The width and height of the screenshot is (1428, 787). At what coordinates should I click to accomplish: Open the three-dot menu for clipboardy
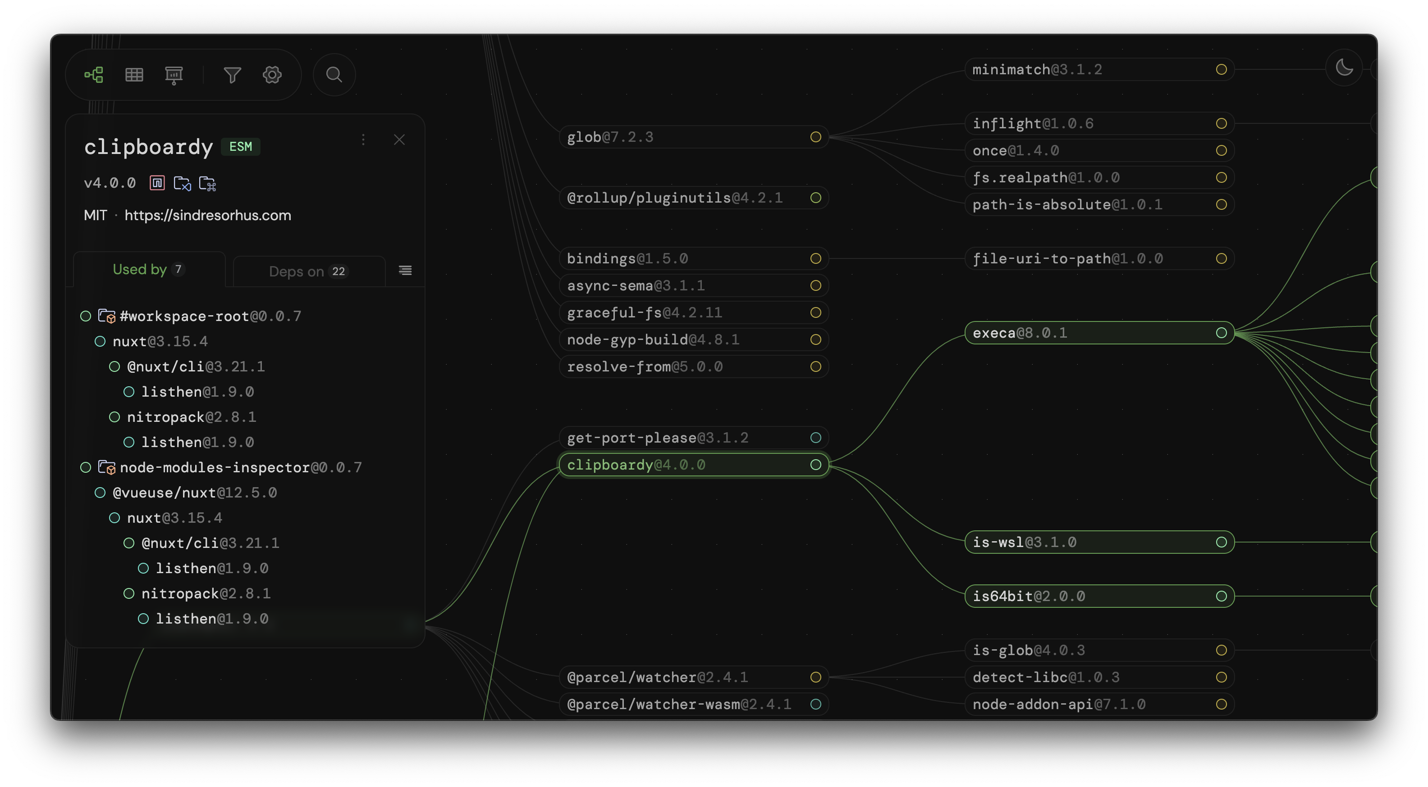click(x=363, y=140)
